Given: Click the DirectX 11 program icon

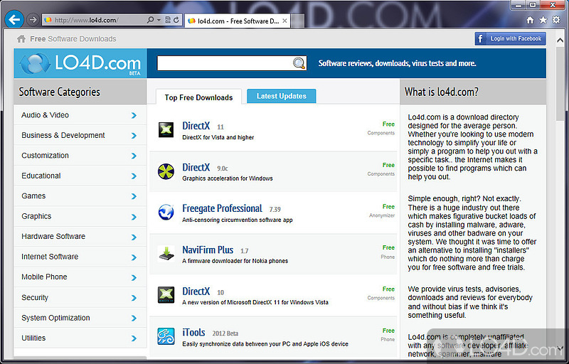Looking at the screenshot, I should pos(166,130).
